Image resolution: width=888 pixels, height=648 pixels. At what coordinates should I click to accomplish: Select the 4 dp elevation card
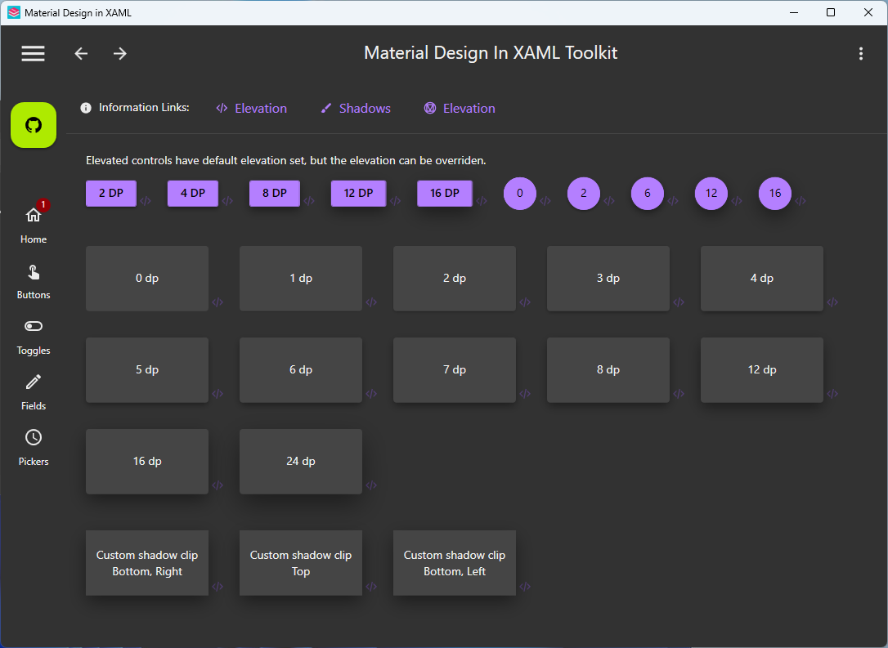pos(762,279)
